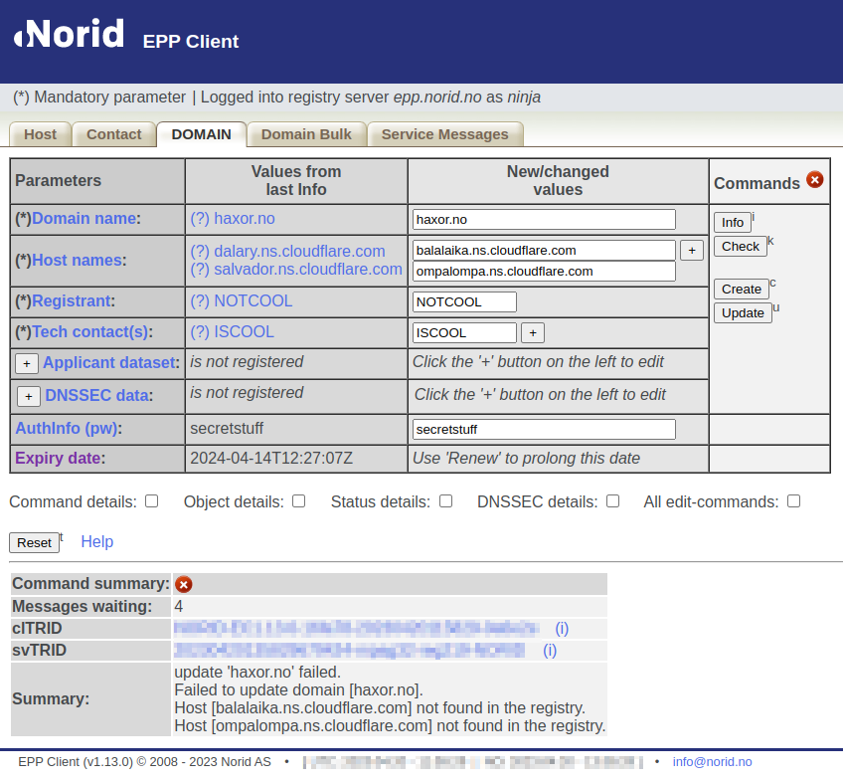Focus the secretstuff AuthInfo input
Image resolution: width=843 pixels, height=783 pixels.
pos(544,430)
